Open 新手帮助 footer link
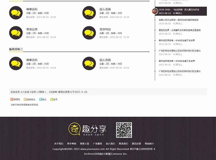The width and height of the screenshot is (216, 160). click(72, 144)
